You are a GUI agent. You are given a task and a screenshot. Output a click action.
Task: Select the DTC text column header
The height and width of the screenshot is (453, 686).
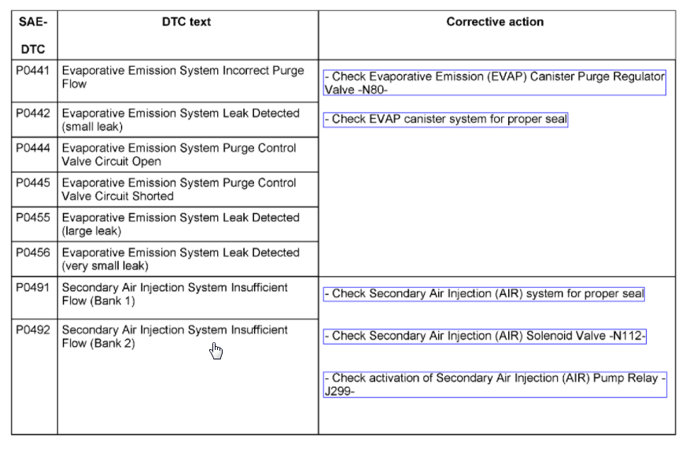[x=187, y=22]
